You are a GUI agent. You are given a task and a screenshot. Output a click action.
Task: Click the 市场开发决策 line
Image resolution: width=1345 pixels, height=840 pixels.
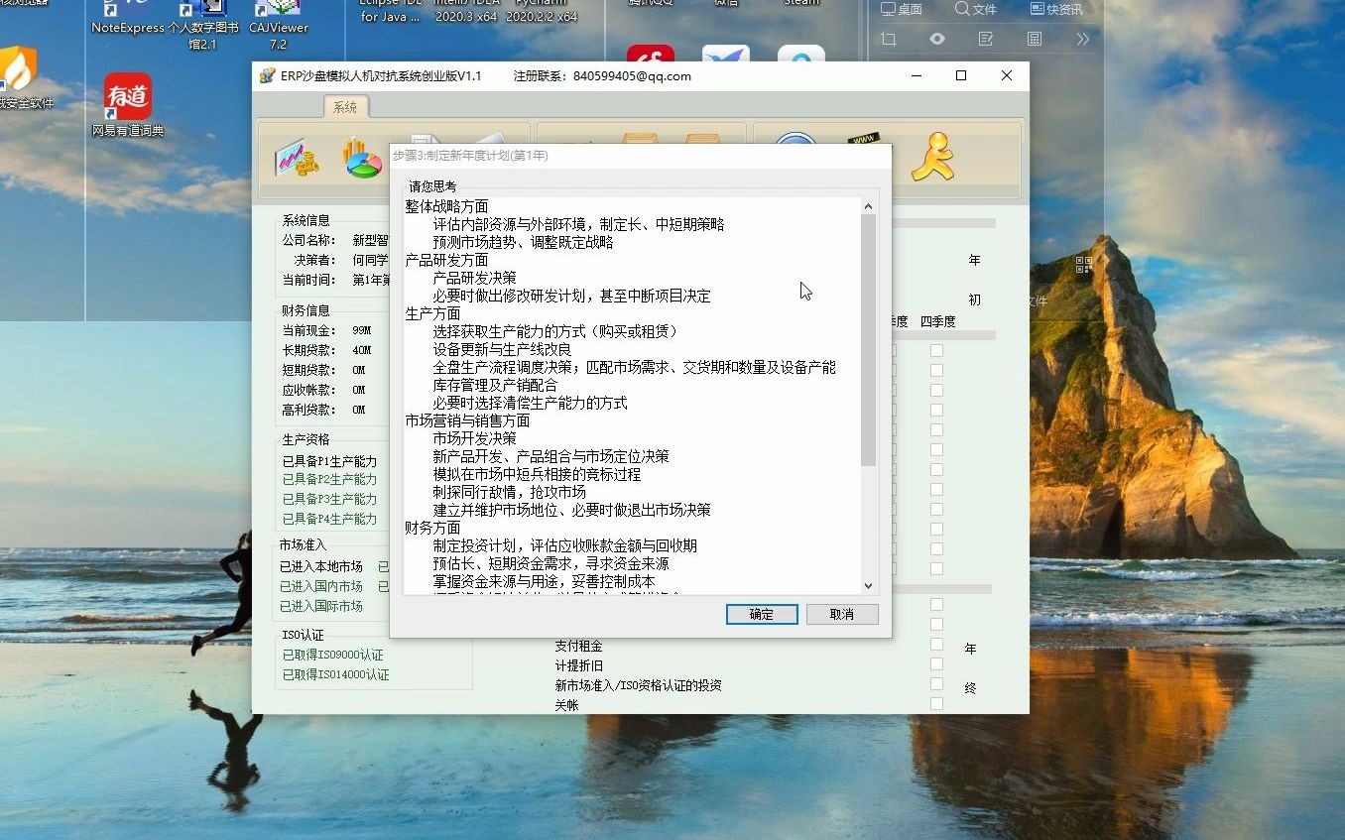tap(474, 438)
